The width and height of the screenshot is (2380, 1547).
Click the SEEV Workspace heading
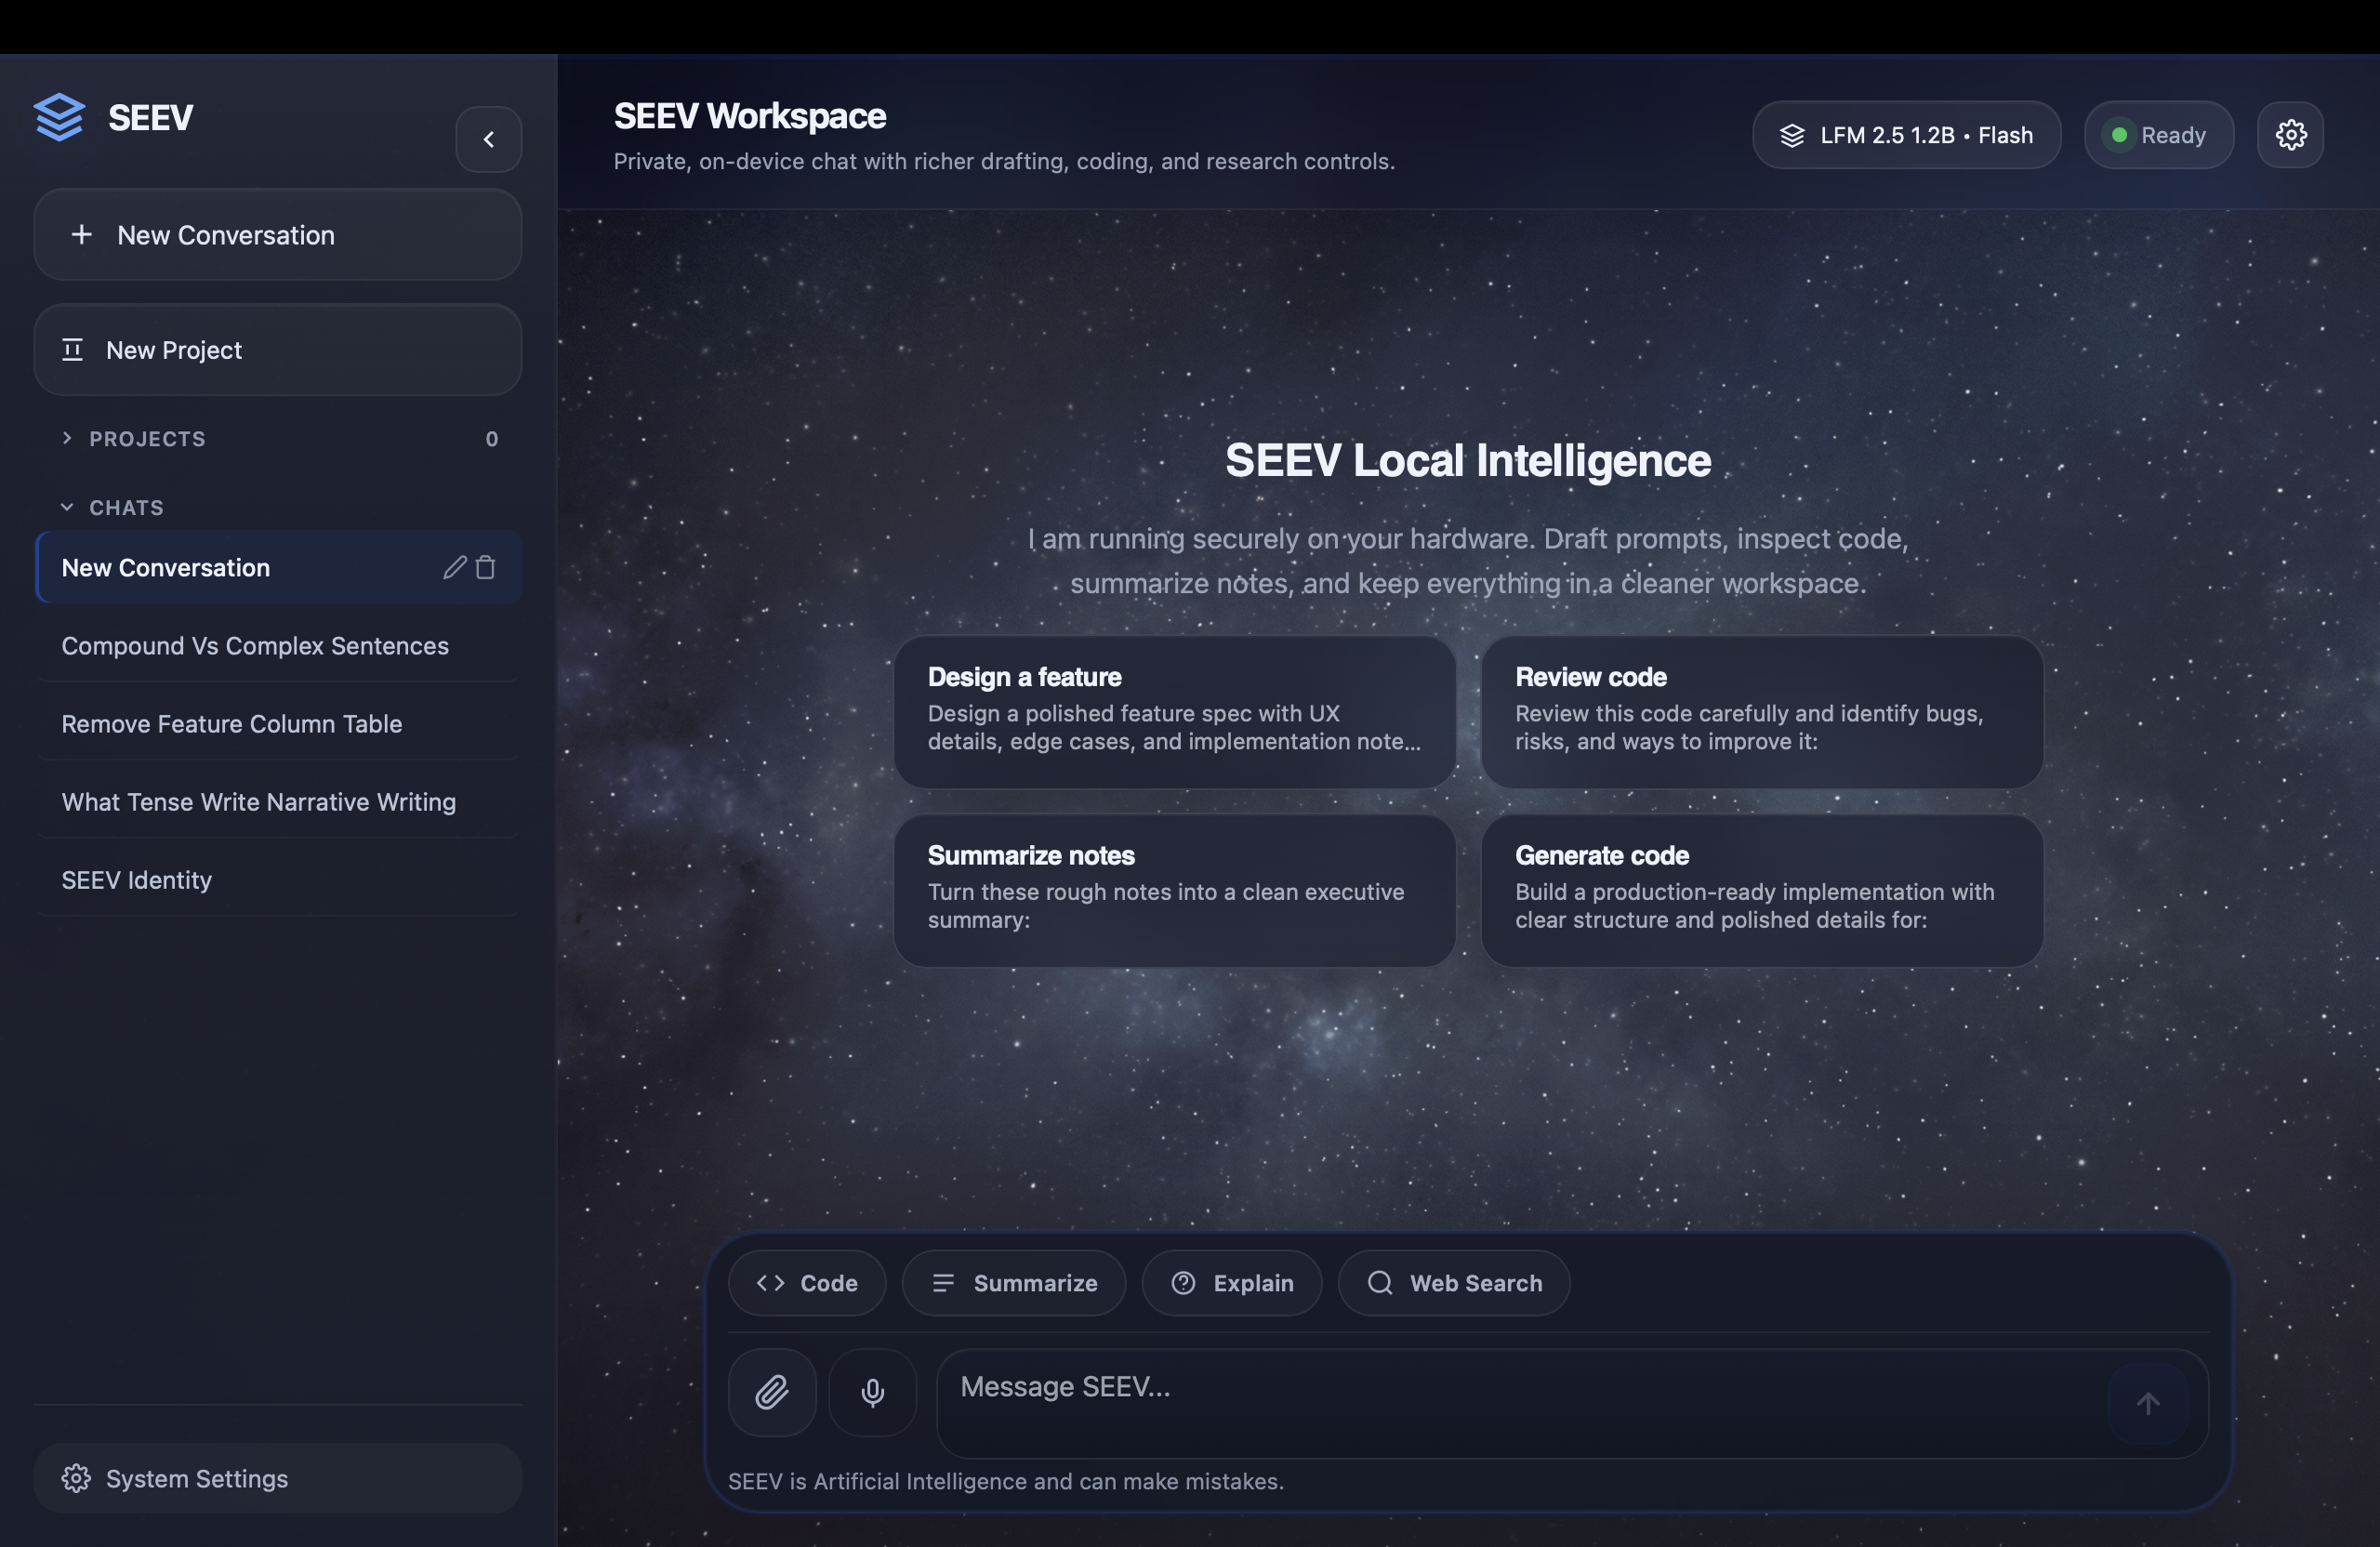click(750, 116)
